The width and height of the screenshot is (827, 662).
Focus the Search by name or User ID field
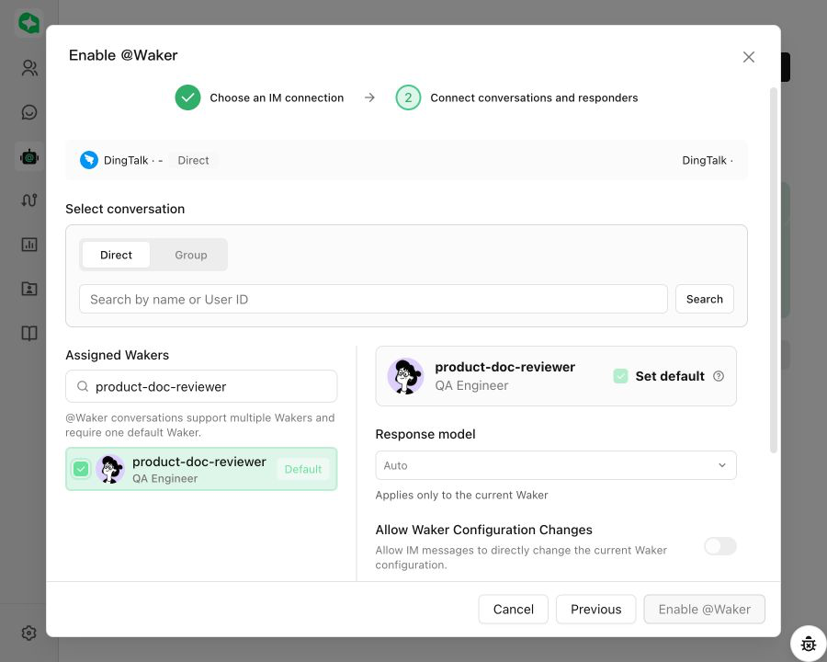[373, 299]
